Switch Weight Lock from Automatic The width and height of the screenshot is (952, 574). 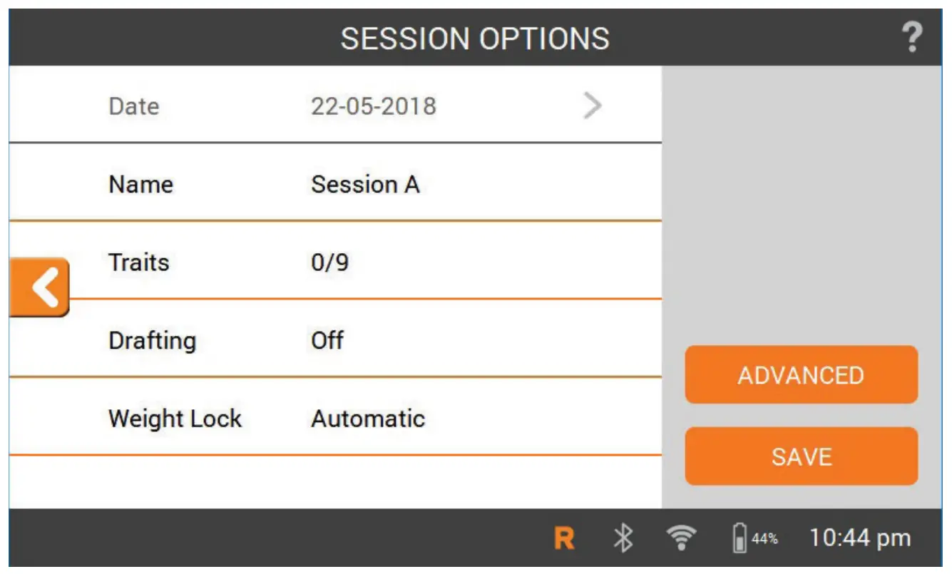pos(368,419)
